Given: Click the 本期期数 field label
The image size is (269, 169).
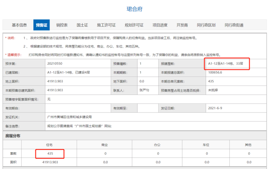Looking at the screenshot, I should [120, 73].
